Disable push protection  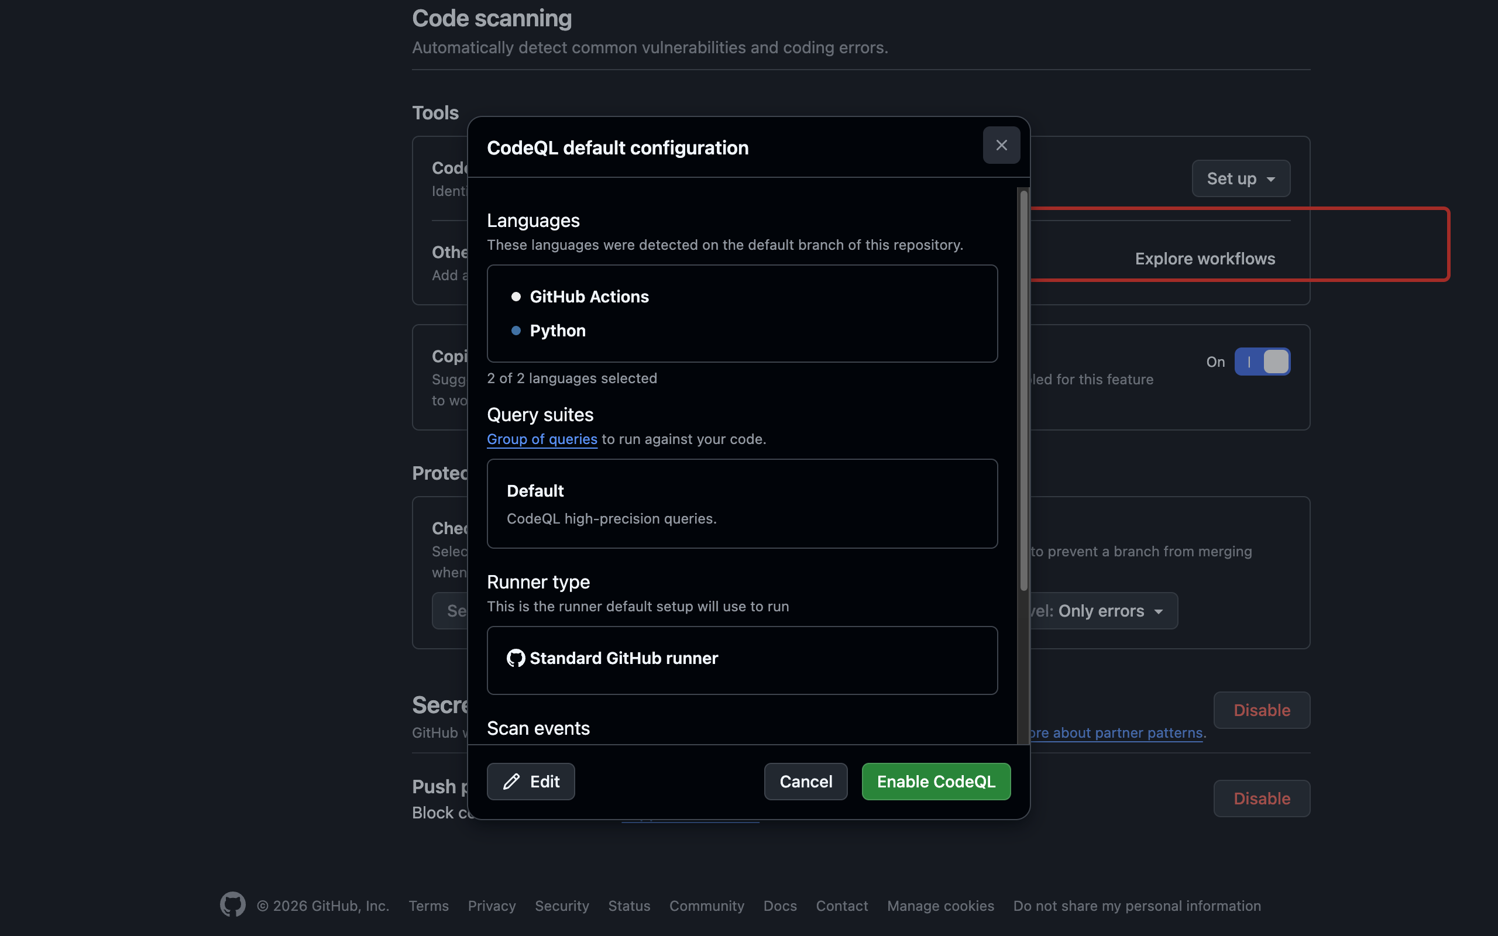click(1262, 798)
